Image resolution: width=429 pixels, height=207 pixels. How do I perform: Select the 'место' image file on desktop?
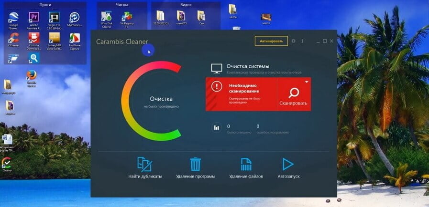coord(266,19)
